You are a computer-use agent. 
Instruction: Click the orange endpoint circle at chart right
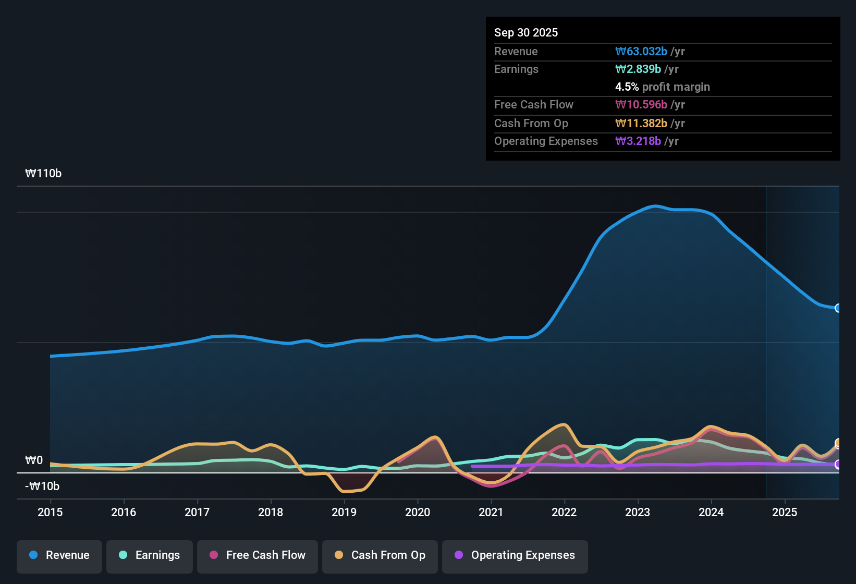[838, 444]
